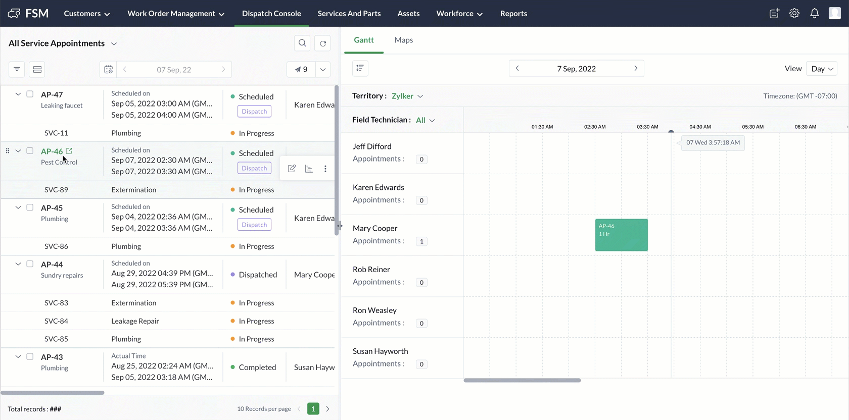Image resolution: width=849 pixels, height=420 pixels.
Task: Check the AP-47 appointment checkbox
Action: 30,94
